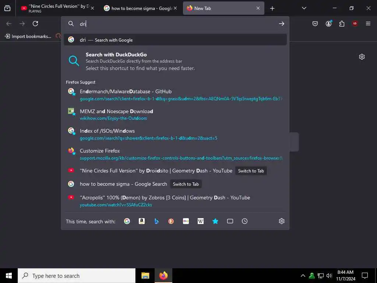Switch to how to become sigma tab
Screen dimensions: 377x283
141,8
